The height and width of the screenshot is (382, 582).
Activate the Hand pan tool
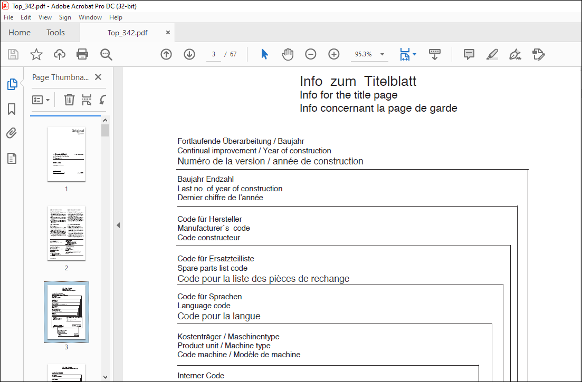(287, 54)
